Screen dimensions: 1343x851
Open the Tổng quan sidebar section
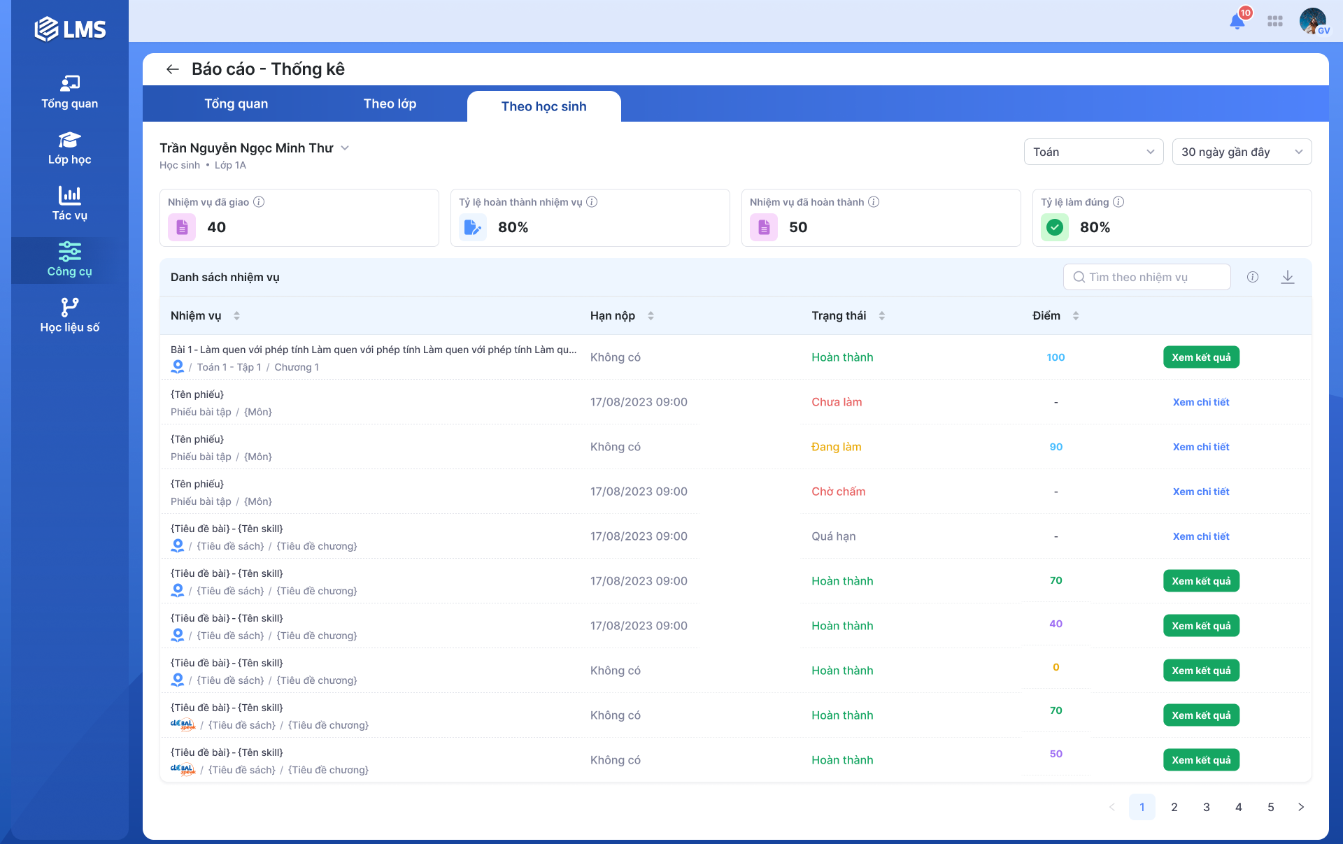point(69,92)
